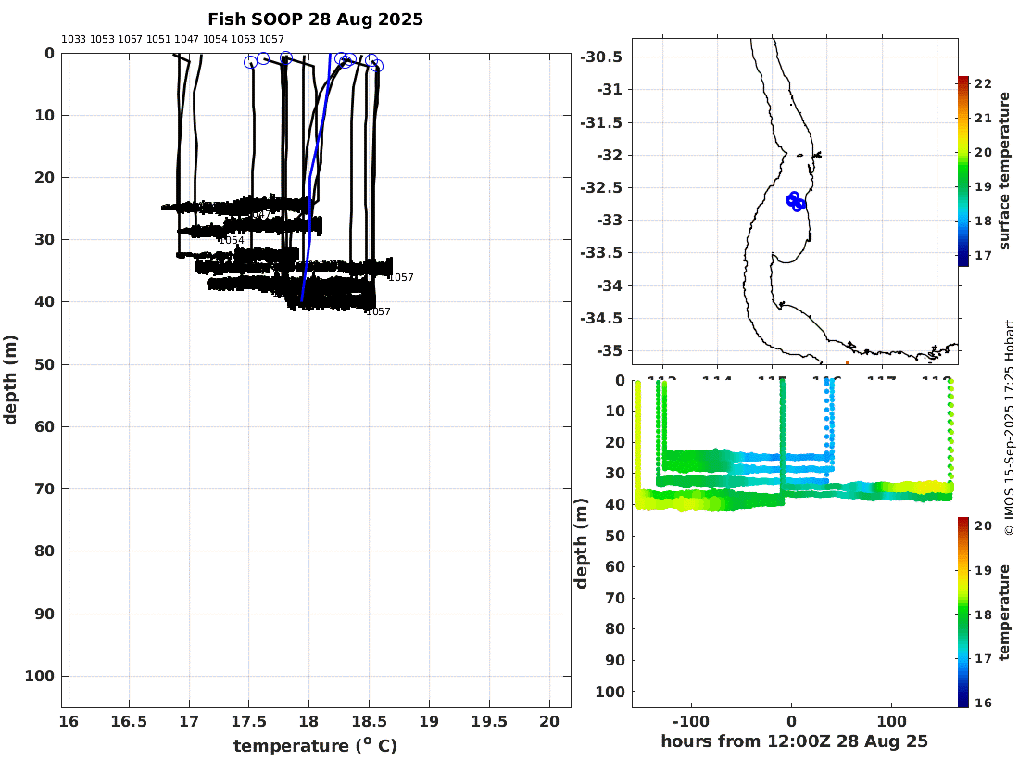This screenshot has height=760, width=1019.
Task: Click the "19.5" tick on the temperature axis
Action: pyautogui.click(x=489, y=721)
